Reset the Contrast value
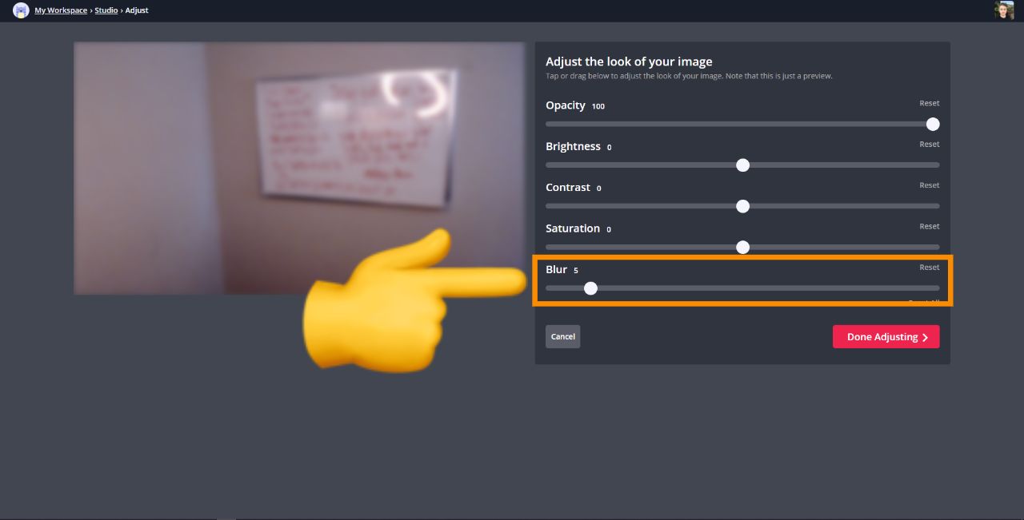 [x=929, y=185]
